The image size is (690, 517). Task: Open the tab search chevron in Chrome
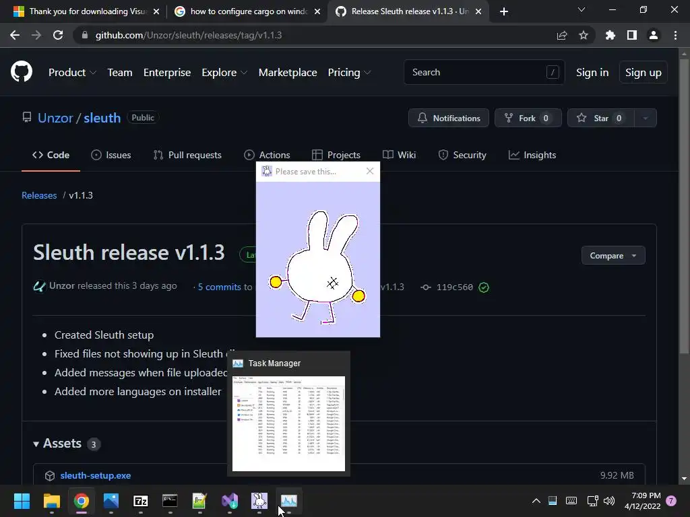pyautogui.click(x=582, y=9)
